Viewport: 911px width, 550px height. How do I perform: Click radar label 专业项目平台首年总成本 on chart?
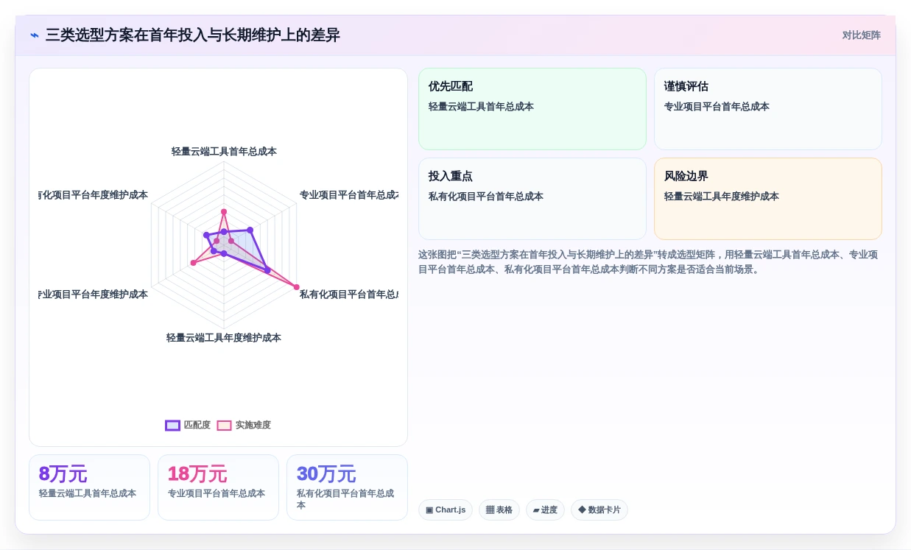348,195
